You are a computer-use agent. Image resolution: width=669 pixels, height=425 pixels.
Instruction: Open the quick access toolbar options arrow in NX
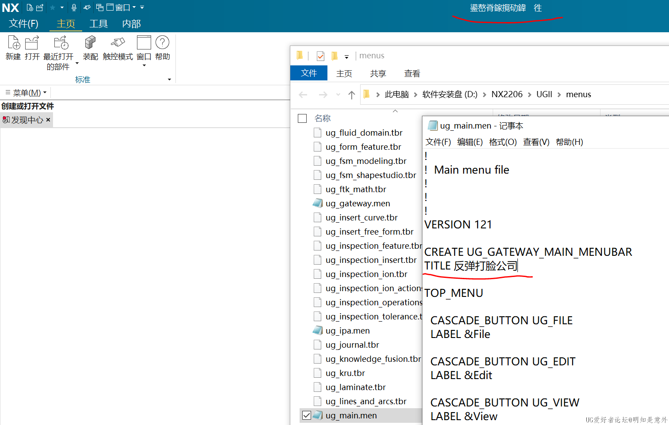click(x=142, y=8)
